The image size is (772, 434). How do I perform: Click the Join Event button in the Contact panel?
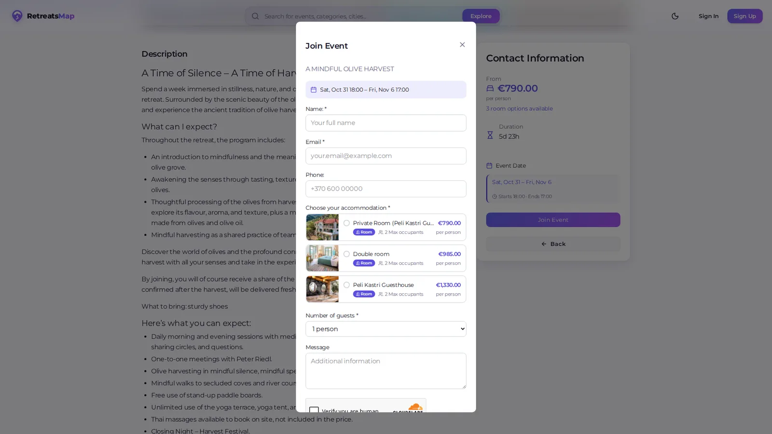pyautogui.click(x=553, y=220)
